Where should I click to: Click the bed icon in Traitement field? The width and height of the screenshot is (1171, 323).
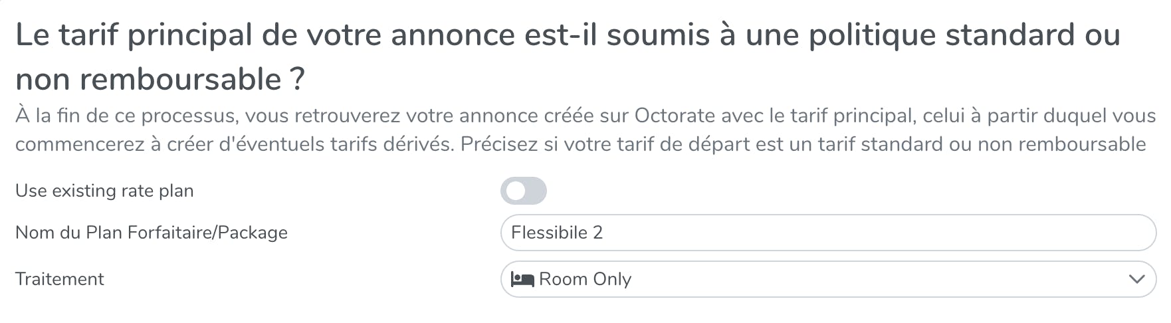pos(522,280)
